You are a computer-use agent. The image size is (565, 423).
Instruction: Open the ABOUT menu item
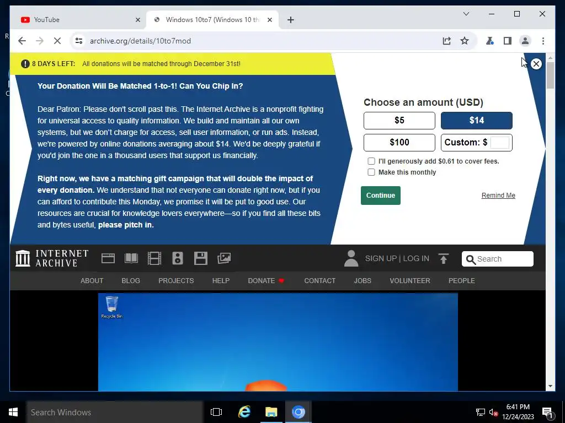click(92, 280)
